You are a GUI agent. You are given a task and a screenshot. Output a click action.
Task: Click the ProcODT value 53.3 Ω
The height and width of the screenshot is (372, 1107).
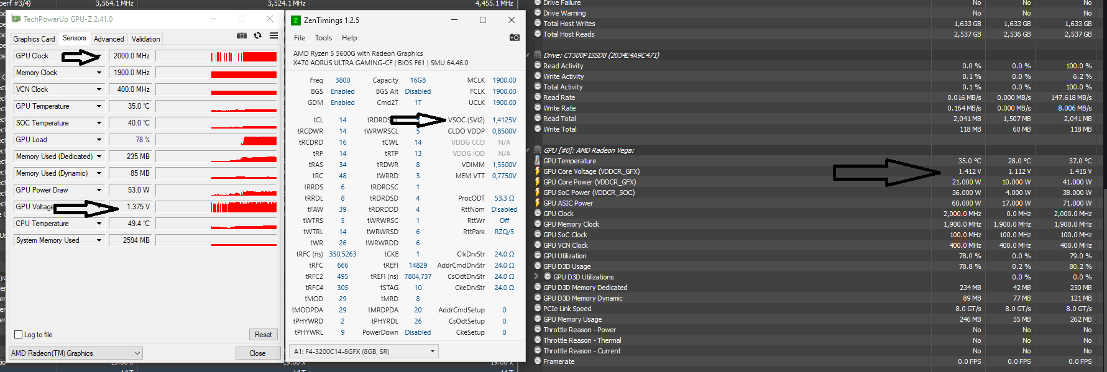[x=504, y=198]
